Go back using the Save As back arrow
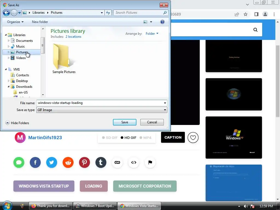This screenshot has width=280, height=210. pos(6,13)
